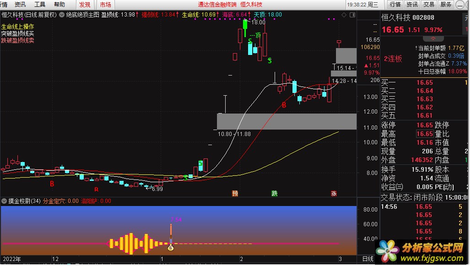The height and width of the screenshot is (266, 471).
Task: Click the diamond icon on the chart header
Action: (x=344, y=15)
